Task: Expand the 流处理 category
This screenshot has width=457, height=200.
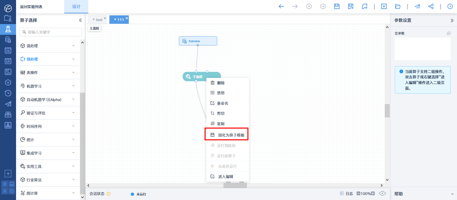Action: (x=48, y=46)
